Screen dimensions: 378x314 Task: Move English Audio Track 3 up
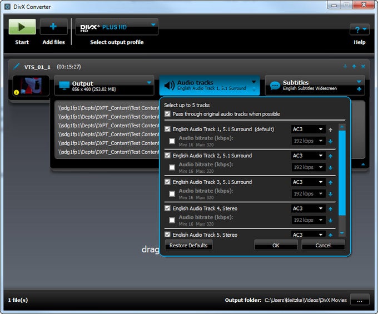(331, 183)
